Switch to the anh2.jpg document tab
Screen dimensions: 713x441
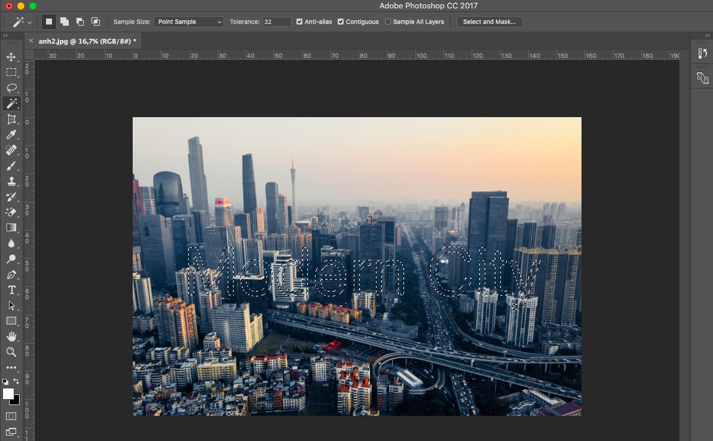click(87, 41)
